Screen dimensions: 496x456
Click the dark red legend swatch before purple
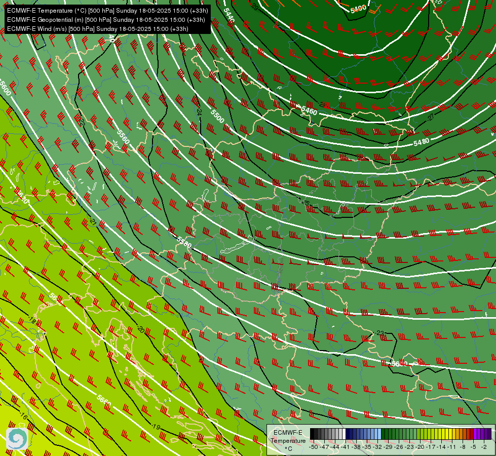tap(472, 434)
